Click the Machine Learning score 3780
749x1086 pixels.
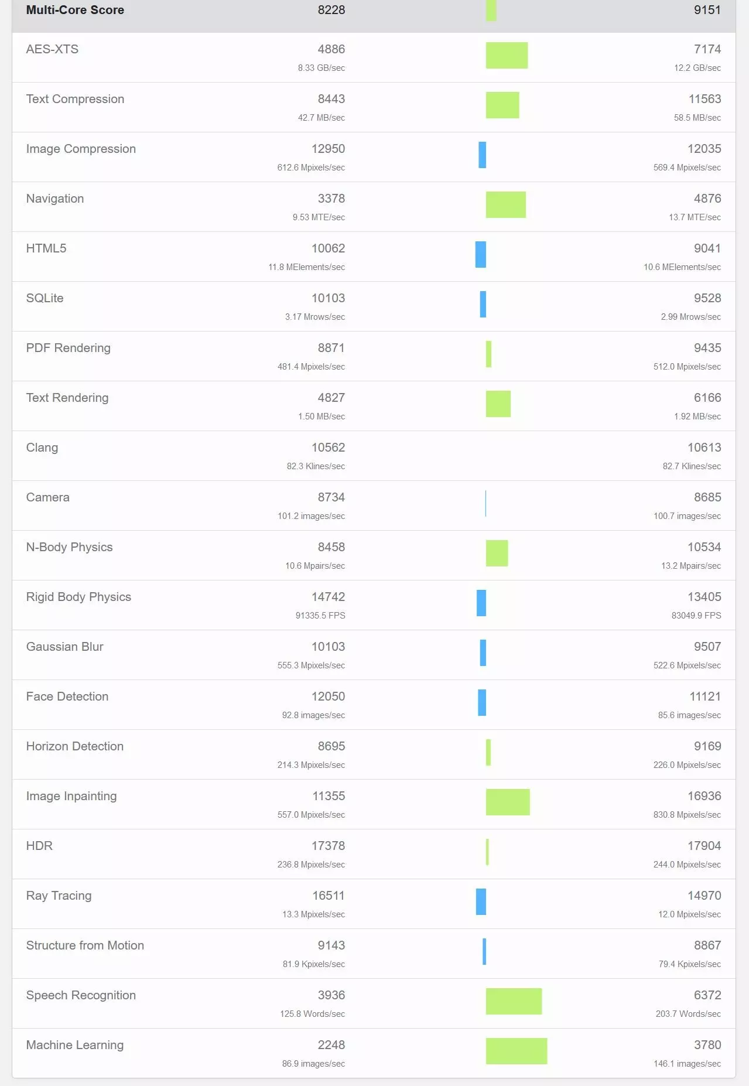(707, 1045)
